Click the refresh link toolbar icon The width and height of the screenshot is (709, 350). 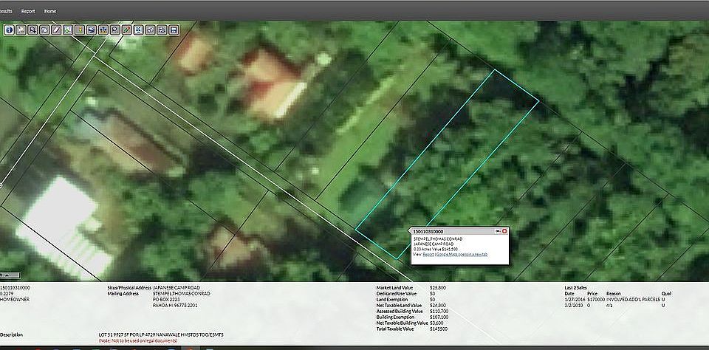pyautogui.click(x=162, y=30)
